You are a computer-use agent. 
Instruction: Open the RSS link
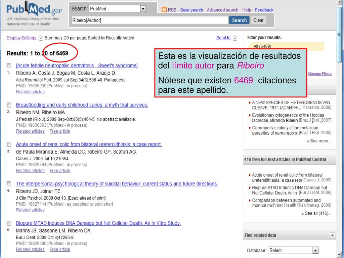point(172,10)
